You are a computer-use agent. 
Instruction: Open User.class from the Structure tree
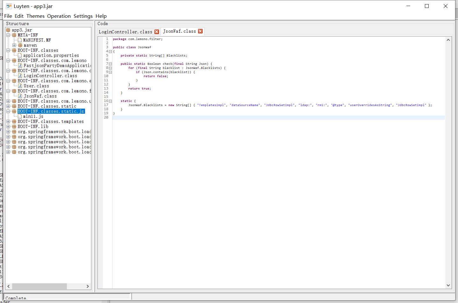click(36, 86)
